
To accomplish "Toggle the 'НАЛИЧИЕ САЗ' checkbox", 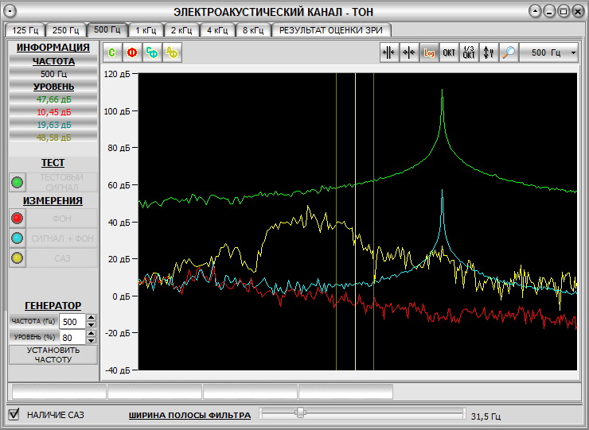I will point(14,414).
